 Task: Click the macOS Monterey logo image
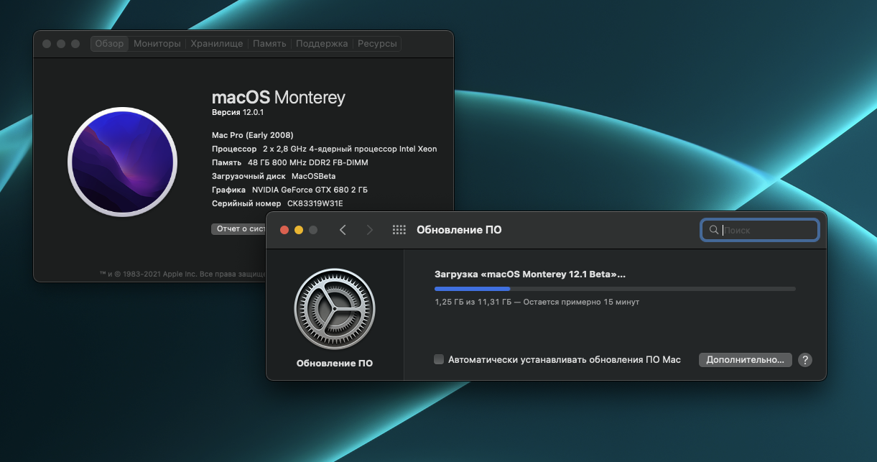tap(122, 161)
